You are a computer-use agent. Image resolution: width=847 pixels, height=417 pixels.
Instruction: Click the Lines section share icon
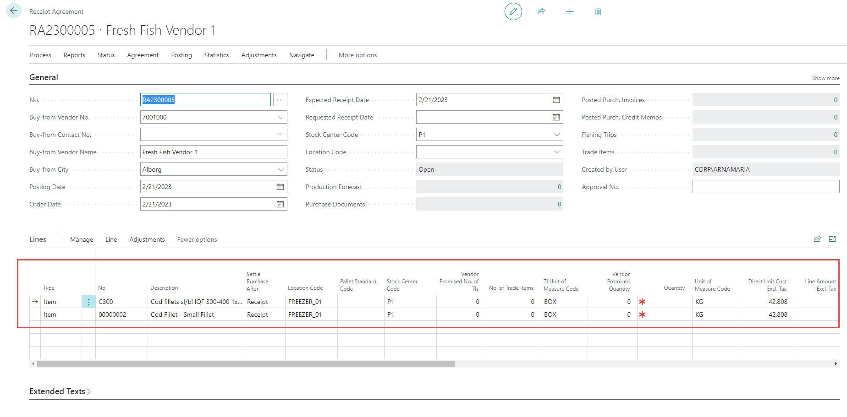coord(817,239)
